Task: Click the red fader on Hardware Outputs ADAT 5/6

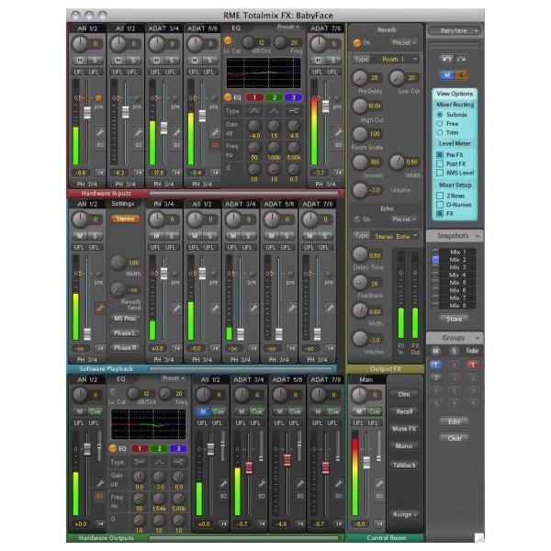Action: tap(287, 460)
